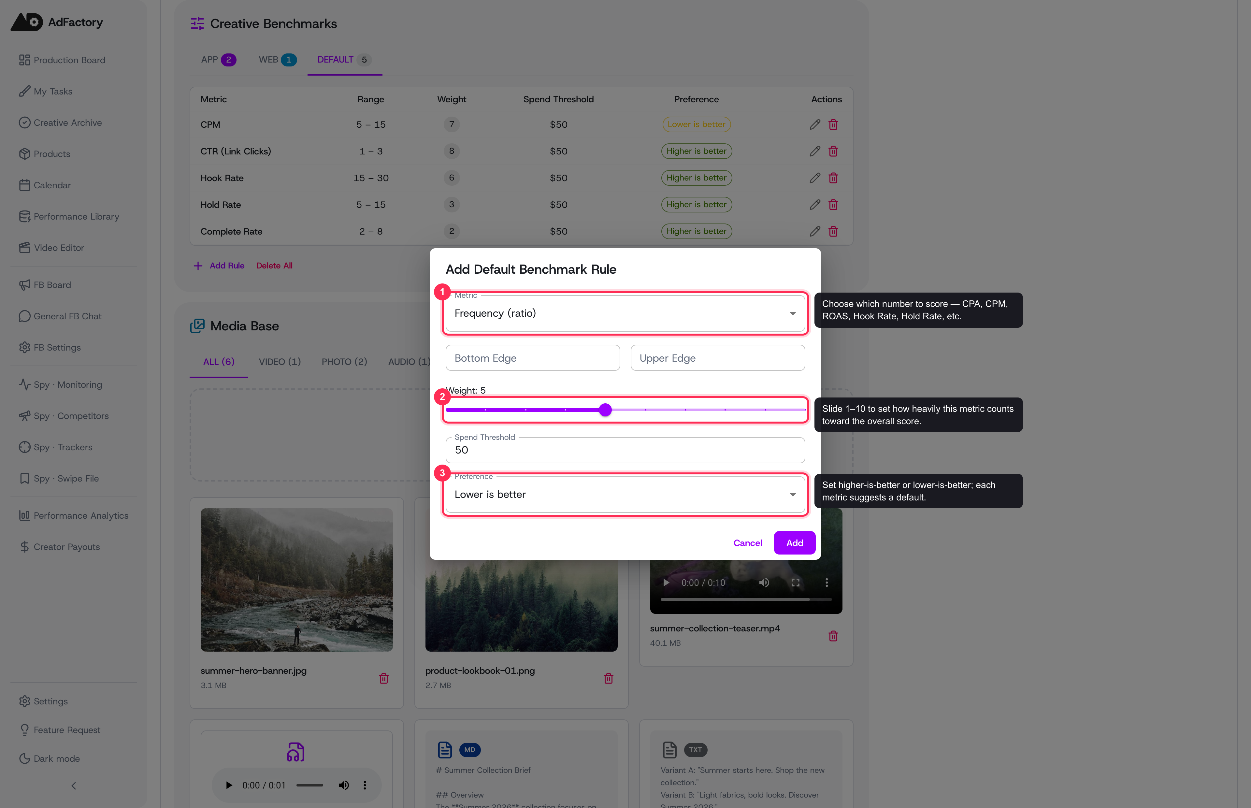Cancel the Add Benchmark Rule dialog

click(x=747, y=542)
